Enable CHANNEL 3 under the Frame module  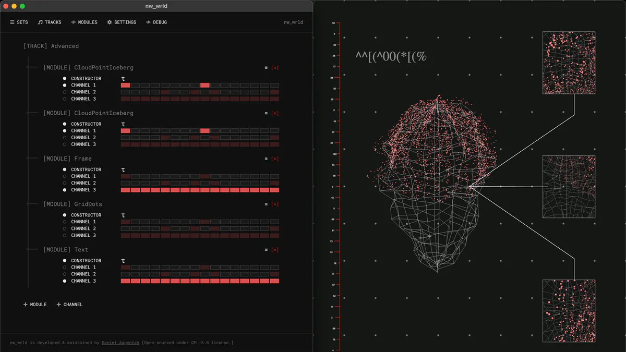point(64,190)
